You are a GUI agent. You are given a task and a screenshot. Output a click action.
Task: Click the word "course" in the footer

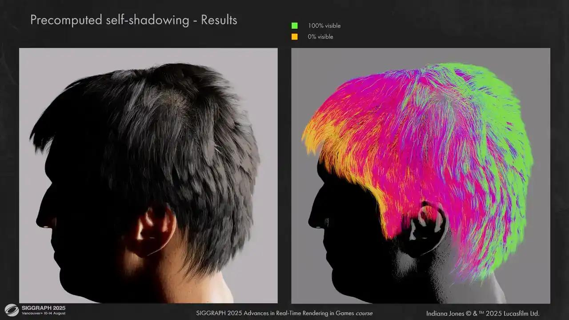364,313
